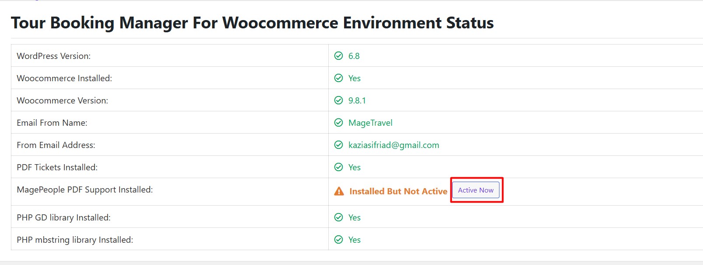Click the WordPress Version label
Image resolution: width=703 pixels, height=265 pixels.
pyautogui.click(x=54, y=56)
